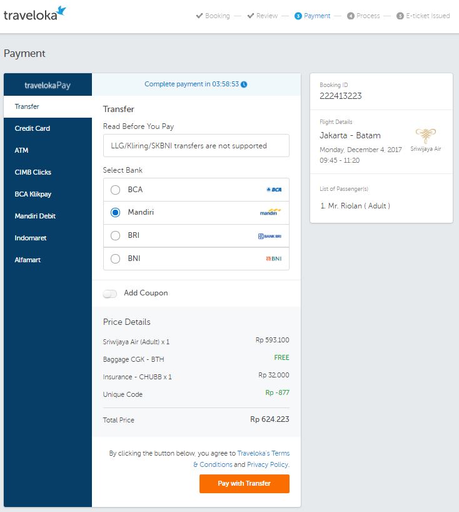Click the Bank BRI logo

pyautogui.click(x=270, y=236)
